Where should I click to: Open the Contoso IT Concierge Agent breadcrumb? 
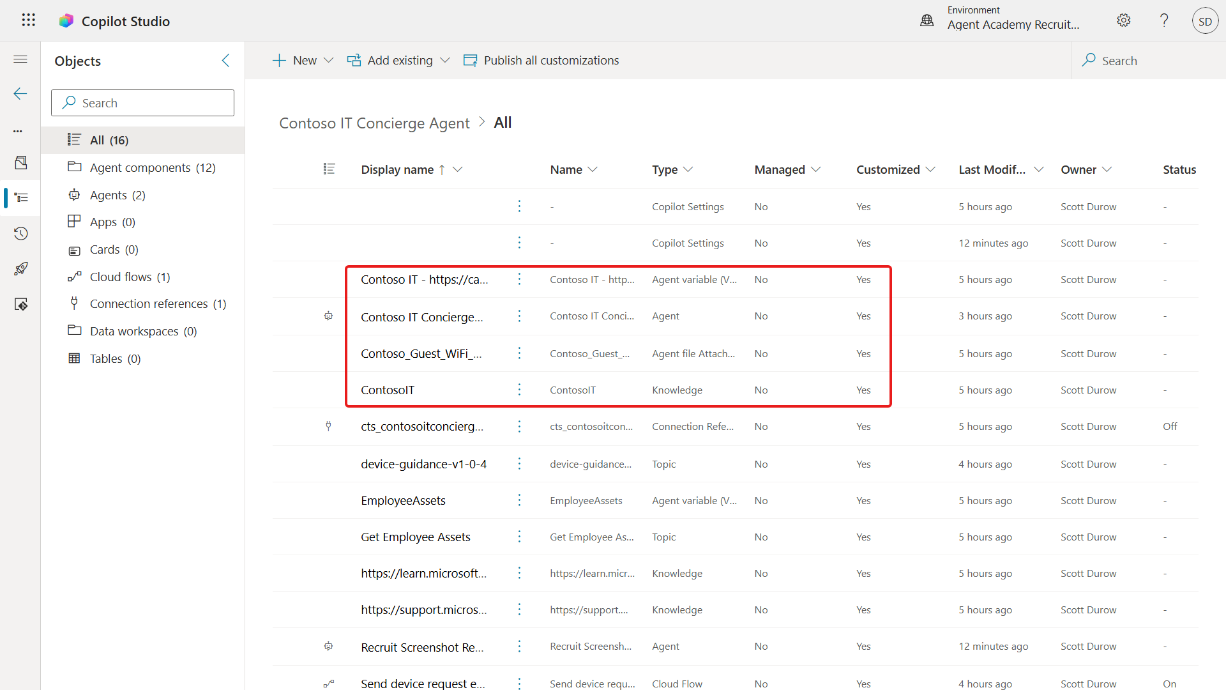pos(374,123)
